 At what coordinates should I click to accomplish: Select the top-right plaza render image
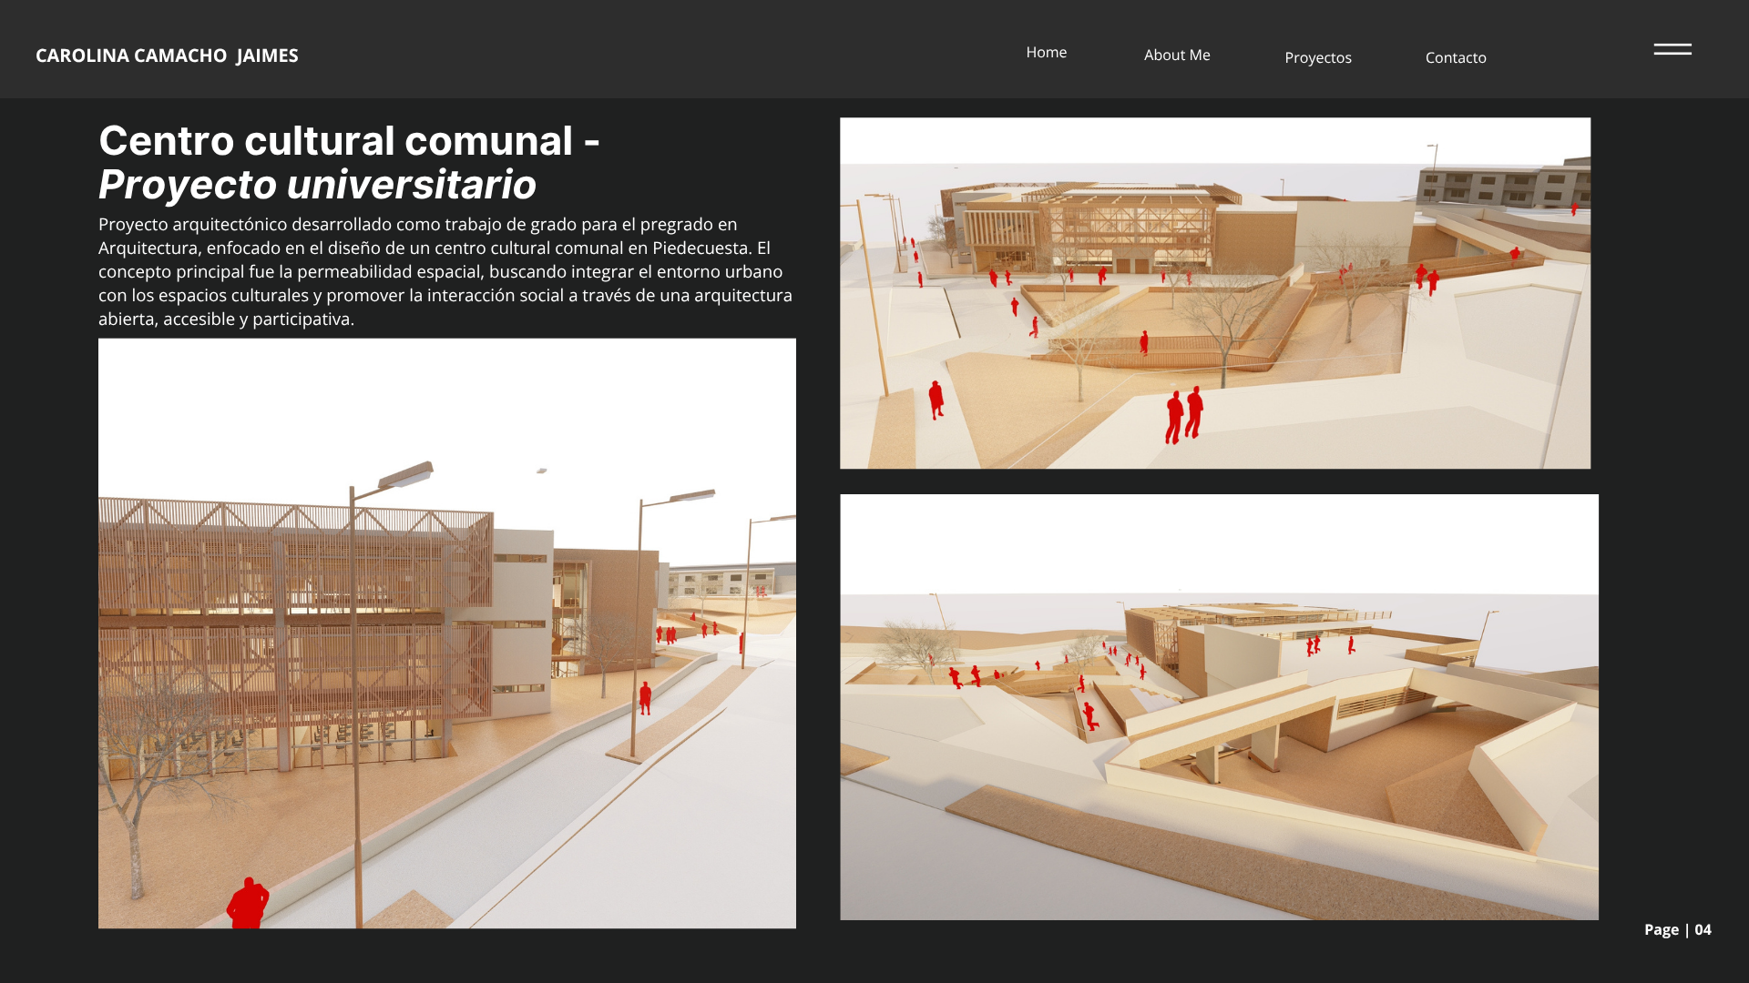(x=1215, y=291)
